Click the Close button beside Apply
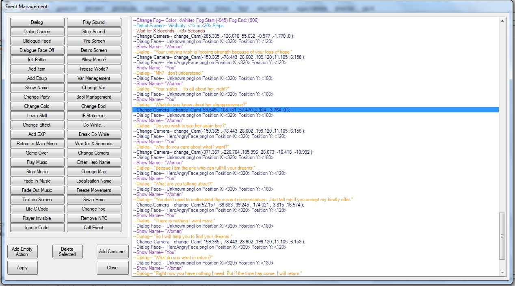Screen dimensions: 515x286 coord(113,268)
